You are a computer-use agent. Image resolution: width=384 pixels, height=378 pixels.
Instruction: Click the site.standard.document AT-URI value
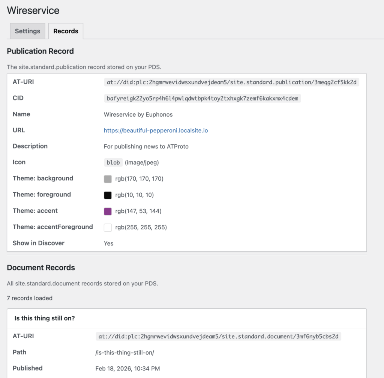coord(218,336)
